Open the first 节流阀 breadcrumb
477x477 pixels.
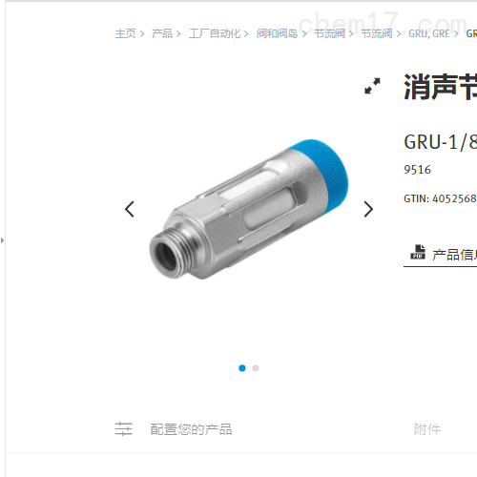pos(330,33)
